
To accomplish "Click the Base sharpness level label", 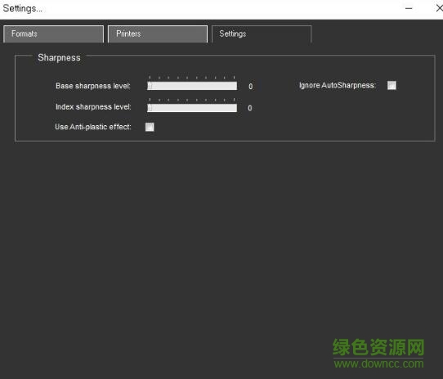I will [x=93, y=86].
